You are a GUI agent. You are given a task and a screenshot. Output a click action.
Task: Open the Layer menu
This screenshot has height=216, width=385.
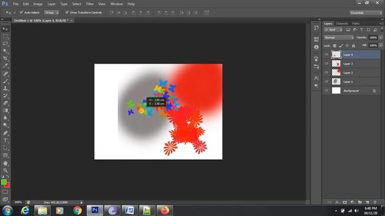click(x=51, y=4)
